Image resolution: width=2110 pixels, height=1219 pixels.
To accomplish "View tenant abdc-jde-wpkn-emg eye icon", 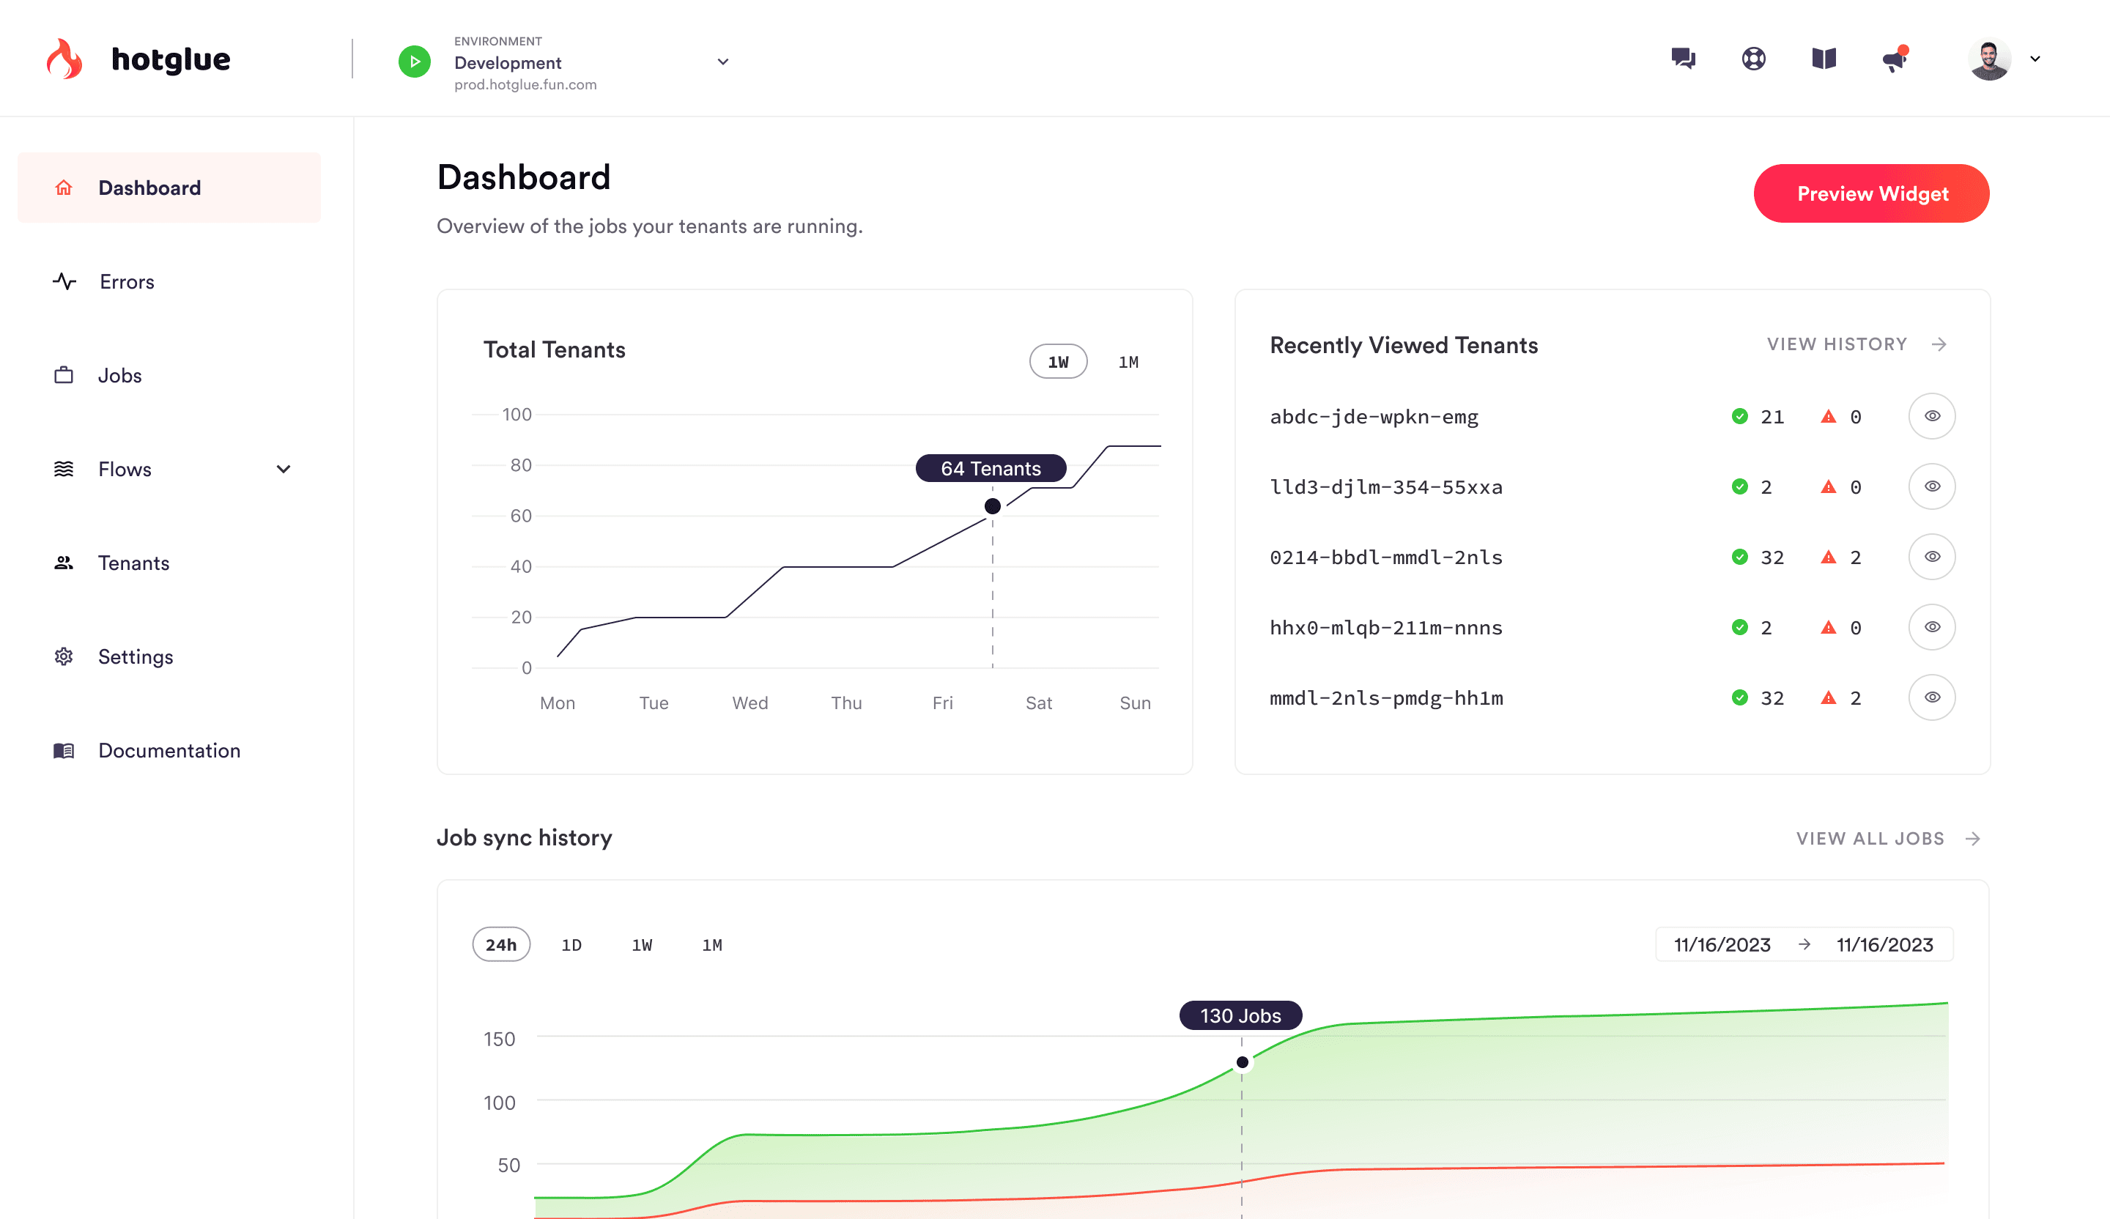I will (x=1932, y=416).
